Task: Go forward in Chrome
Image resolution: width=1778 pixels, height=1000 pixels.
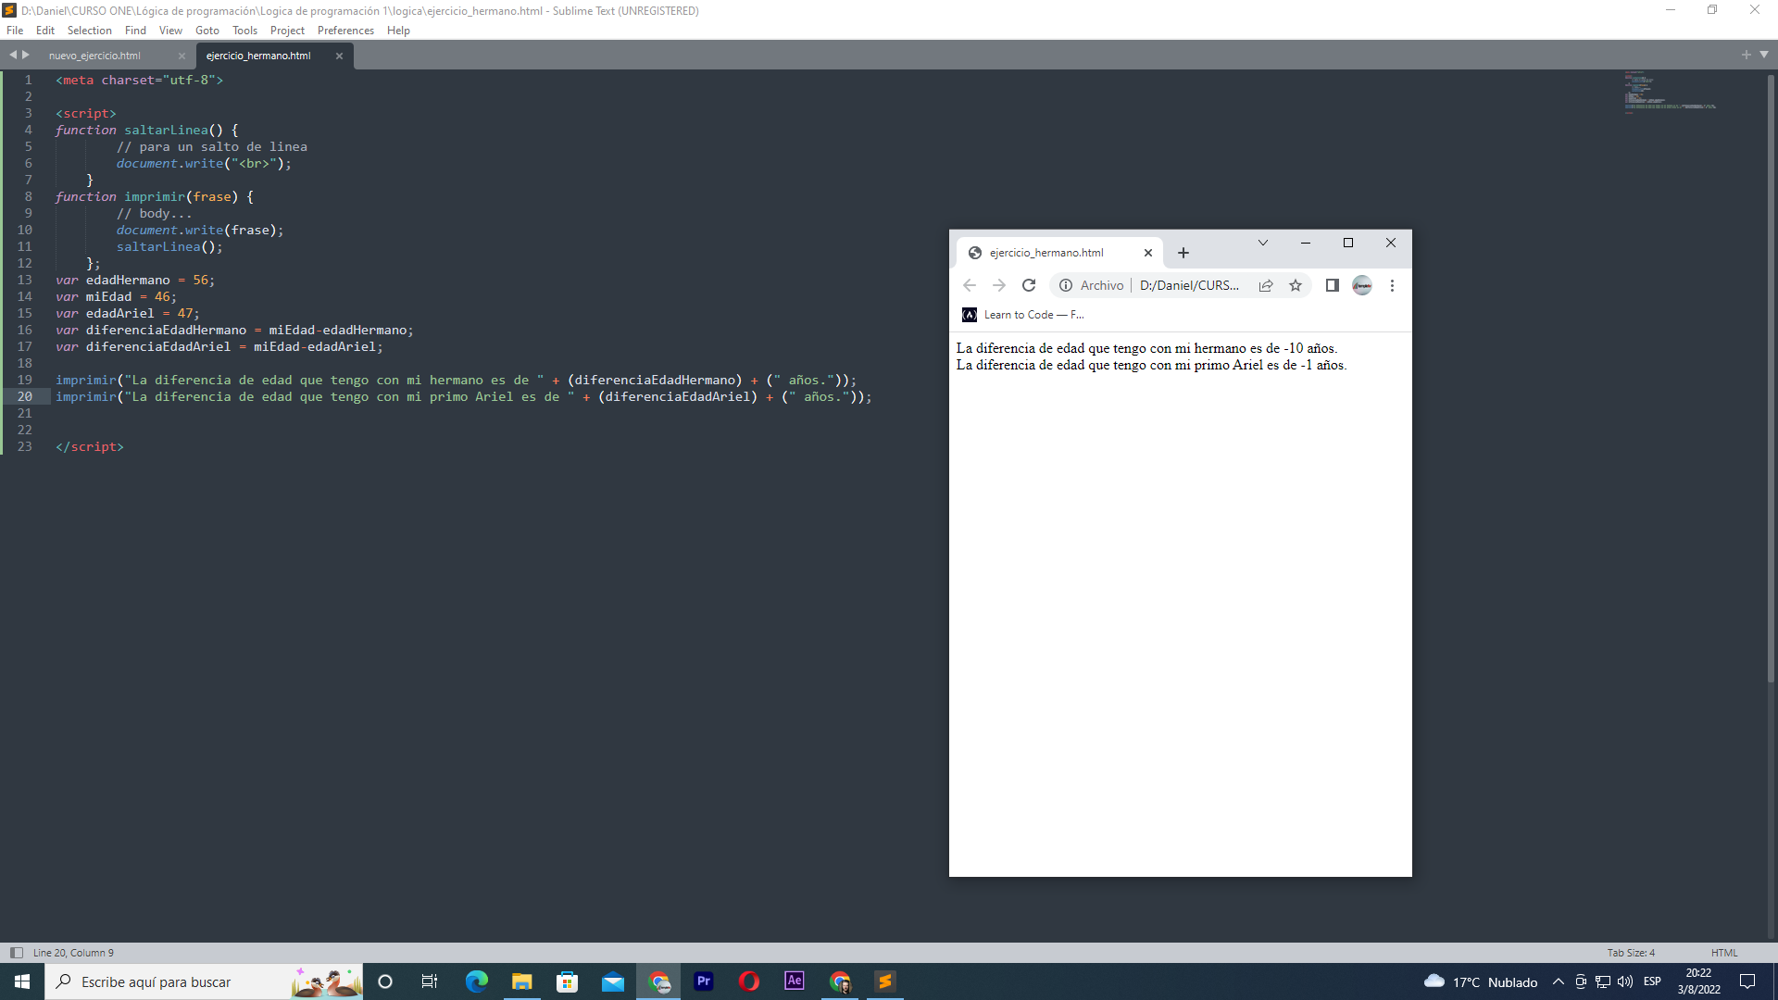Action: tap(999, 285)
